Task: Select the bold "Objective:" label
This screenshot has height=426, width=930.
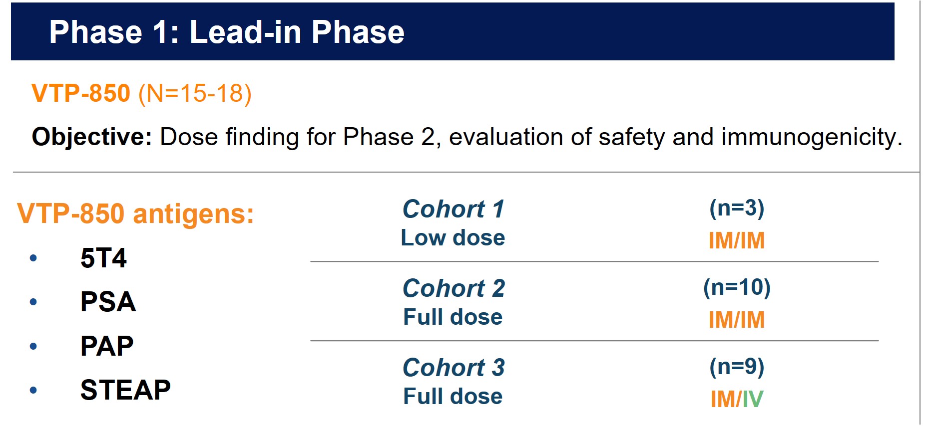Action: [91, 137]
